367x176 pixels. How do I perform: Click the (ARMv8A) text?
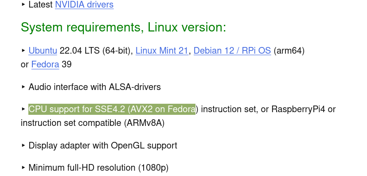144,123
